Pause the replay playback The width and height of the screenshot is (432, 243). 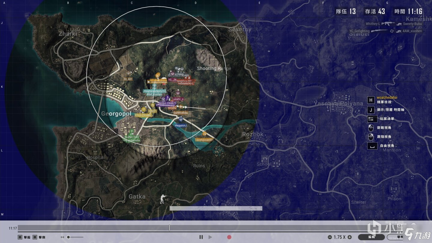click(201, 237)
